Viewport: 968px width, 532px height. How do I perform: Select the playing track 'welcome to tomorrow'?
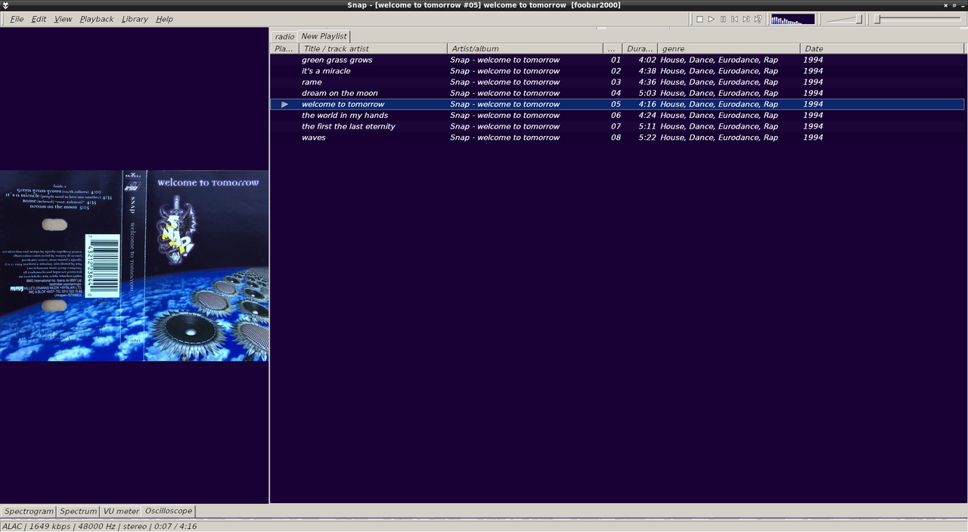(x=617, y=104)
